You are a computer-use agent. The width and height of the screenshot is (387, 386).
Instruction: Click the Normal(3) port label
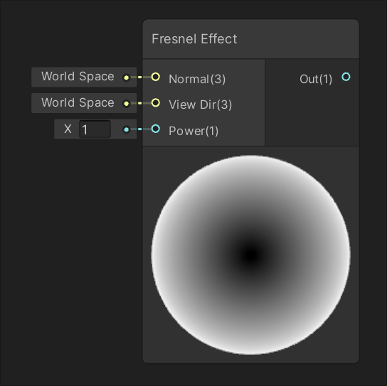coord(197,79)
